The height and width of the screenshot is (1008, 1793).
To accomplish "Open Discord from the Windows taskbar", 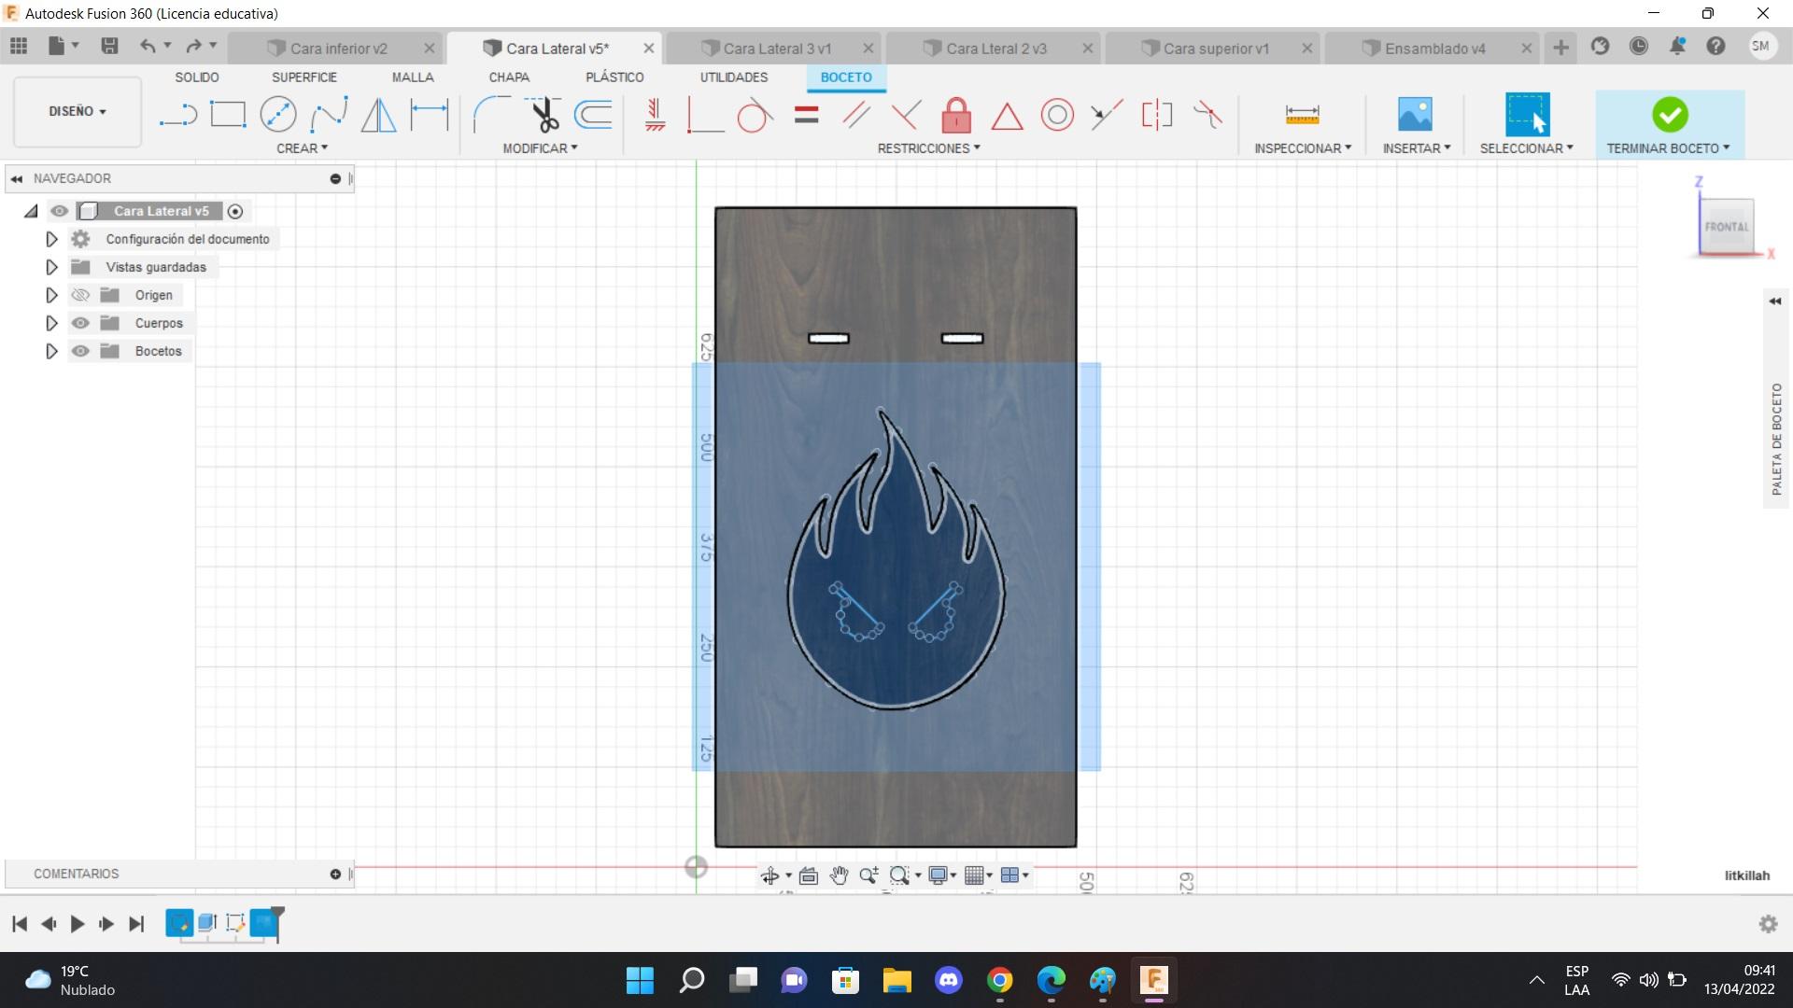I will tap(949, 980).
